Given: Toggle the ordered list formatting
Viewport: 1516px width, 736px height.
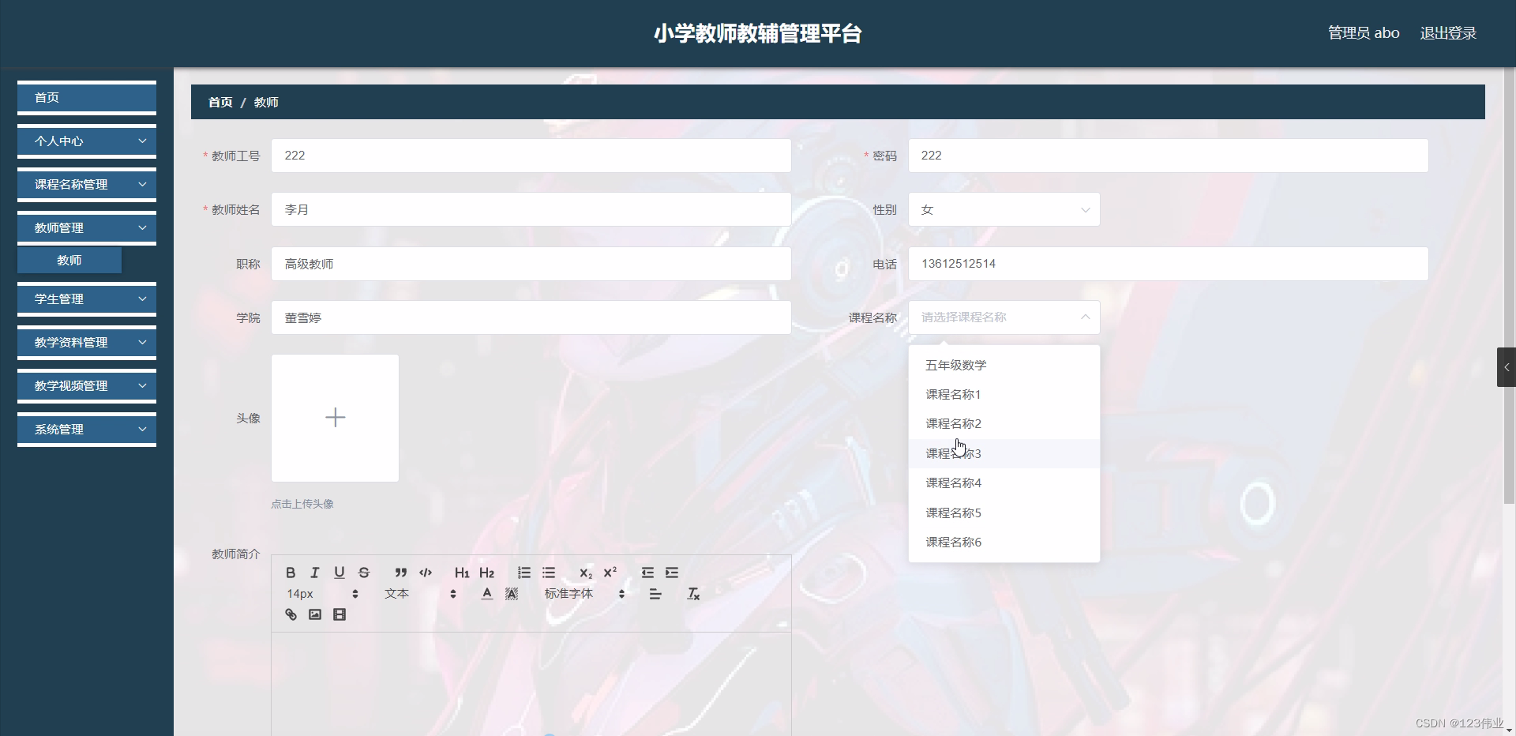Looking at the screenshot, I should click(523, 573).
